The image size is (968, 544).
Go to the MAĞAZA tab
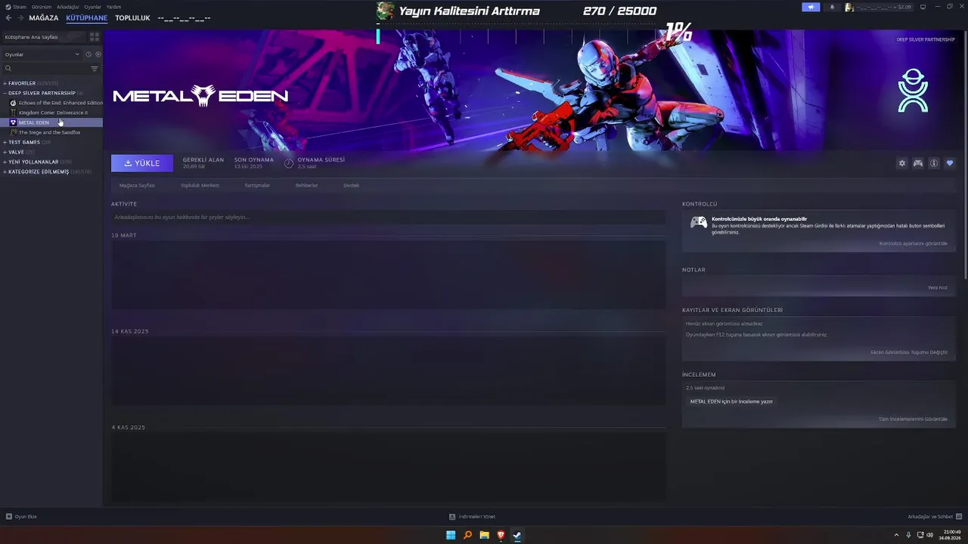(44, 18)
